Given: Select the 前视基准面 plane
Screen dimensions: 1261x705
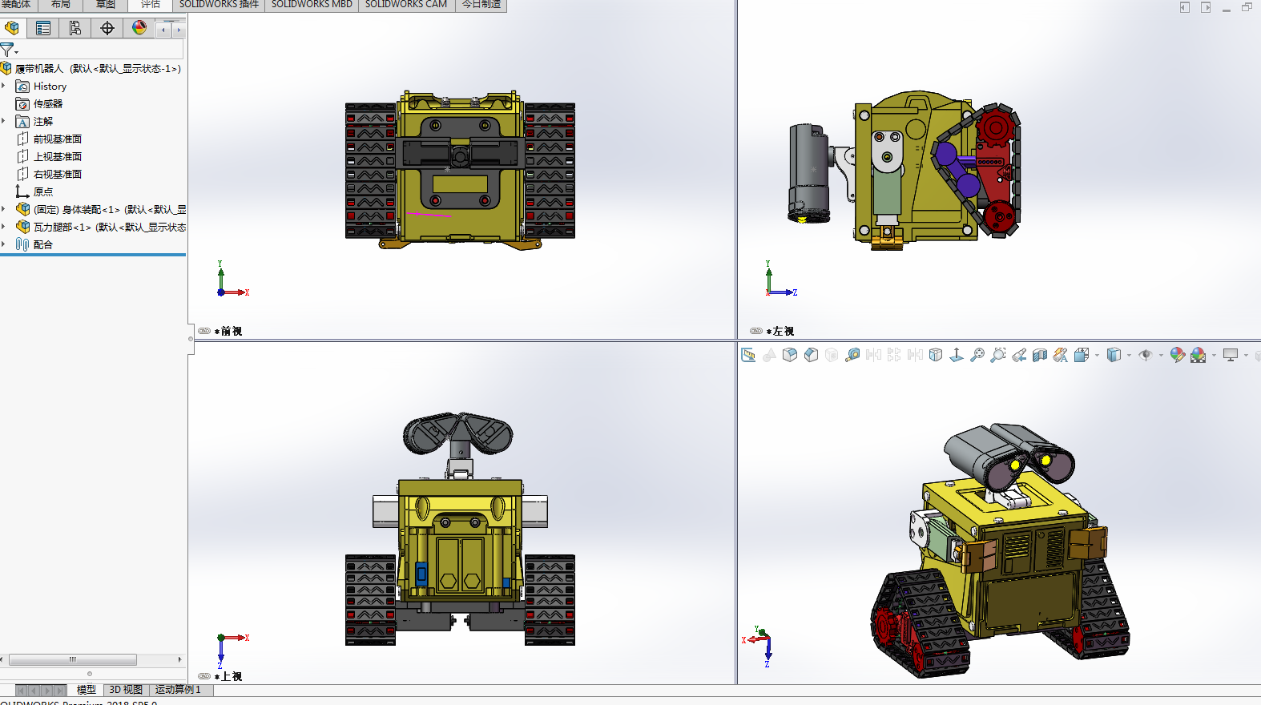Looking at the screenshot, I should coord(49,139).
